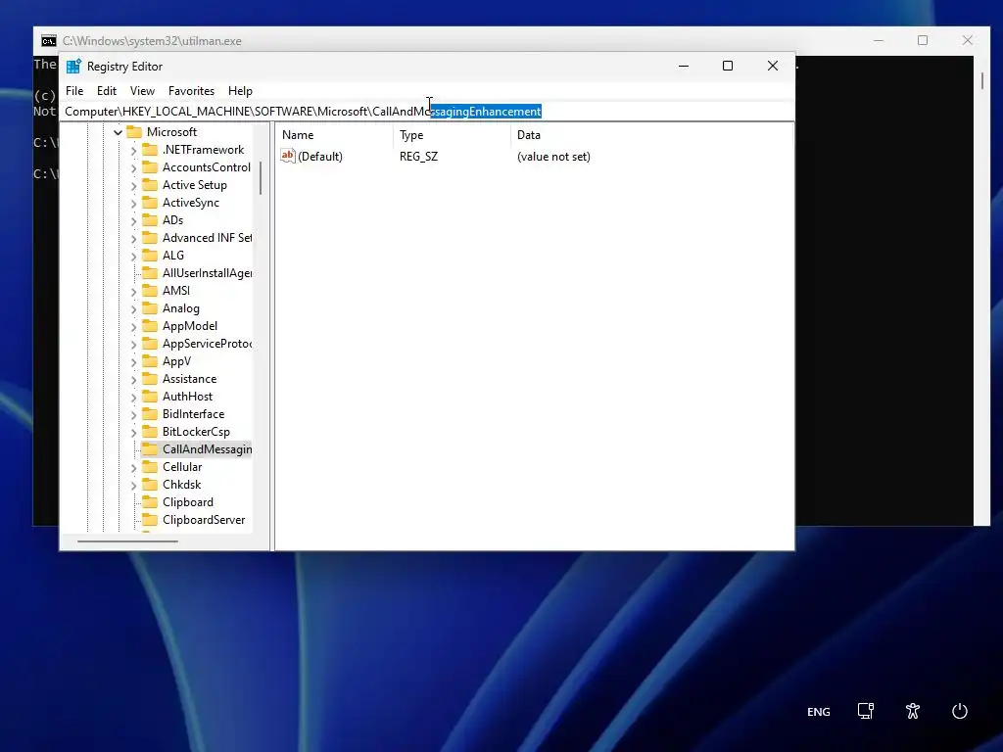
Task: Open the ENG input language switcher
Action: click(818, 712)
